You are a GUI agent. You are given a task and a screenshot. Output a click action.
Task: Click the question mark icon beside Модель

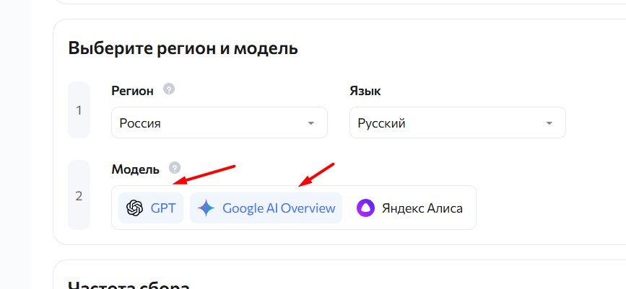[x=174, y=168]
